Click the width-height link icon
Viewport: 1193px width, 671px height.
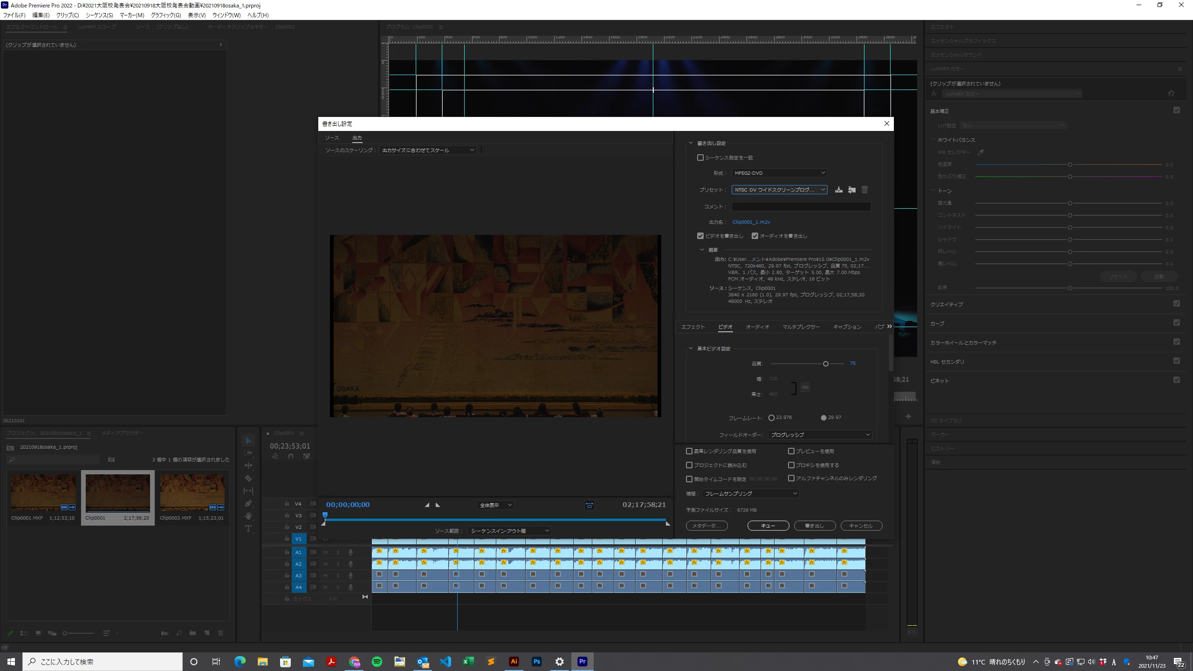805,387
